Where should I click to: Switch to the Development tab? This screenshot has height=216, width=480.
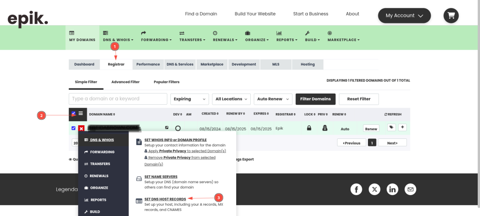click(x=244, y=65)
